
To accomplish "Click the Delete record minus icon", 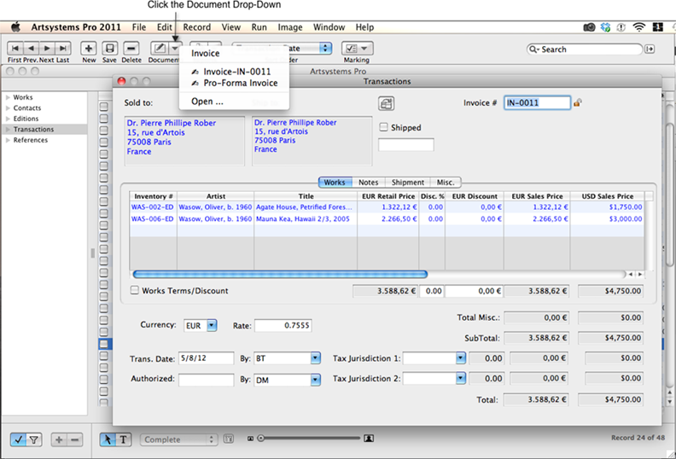I will [131, 49].
